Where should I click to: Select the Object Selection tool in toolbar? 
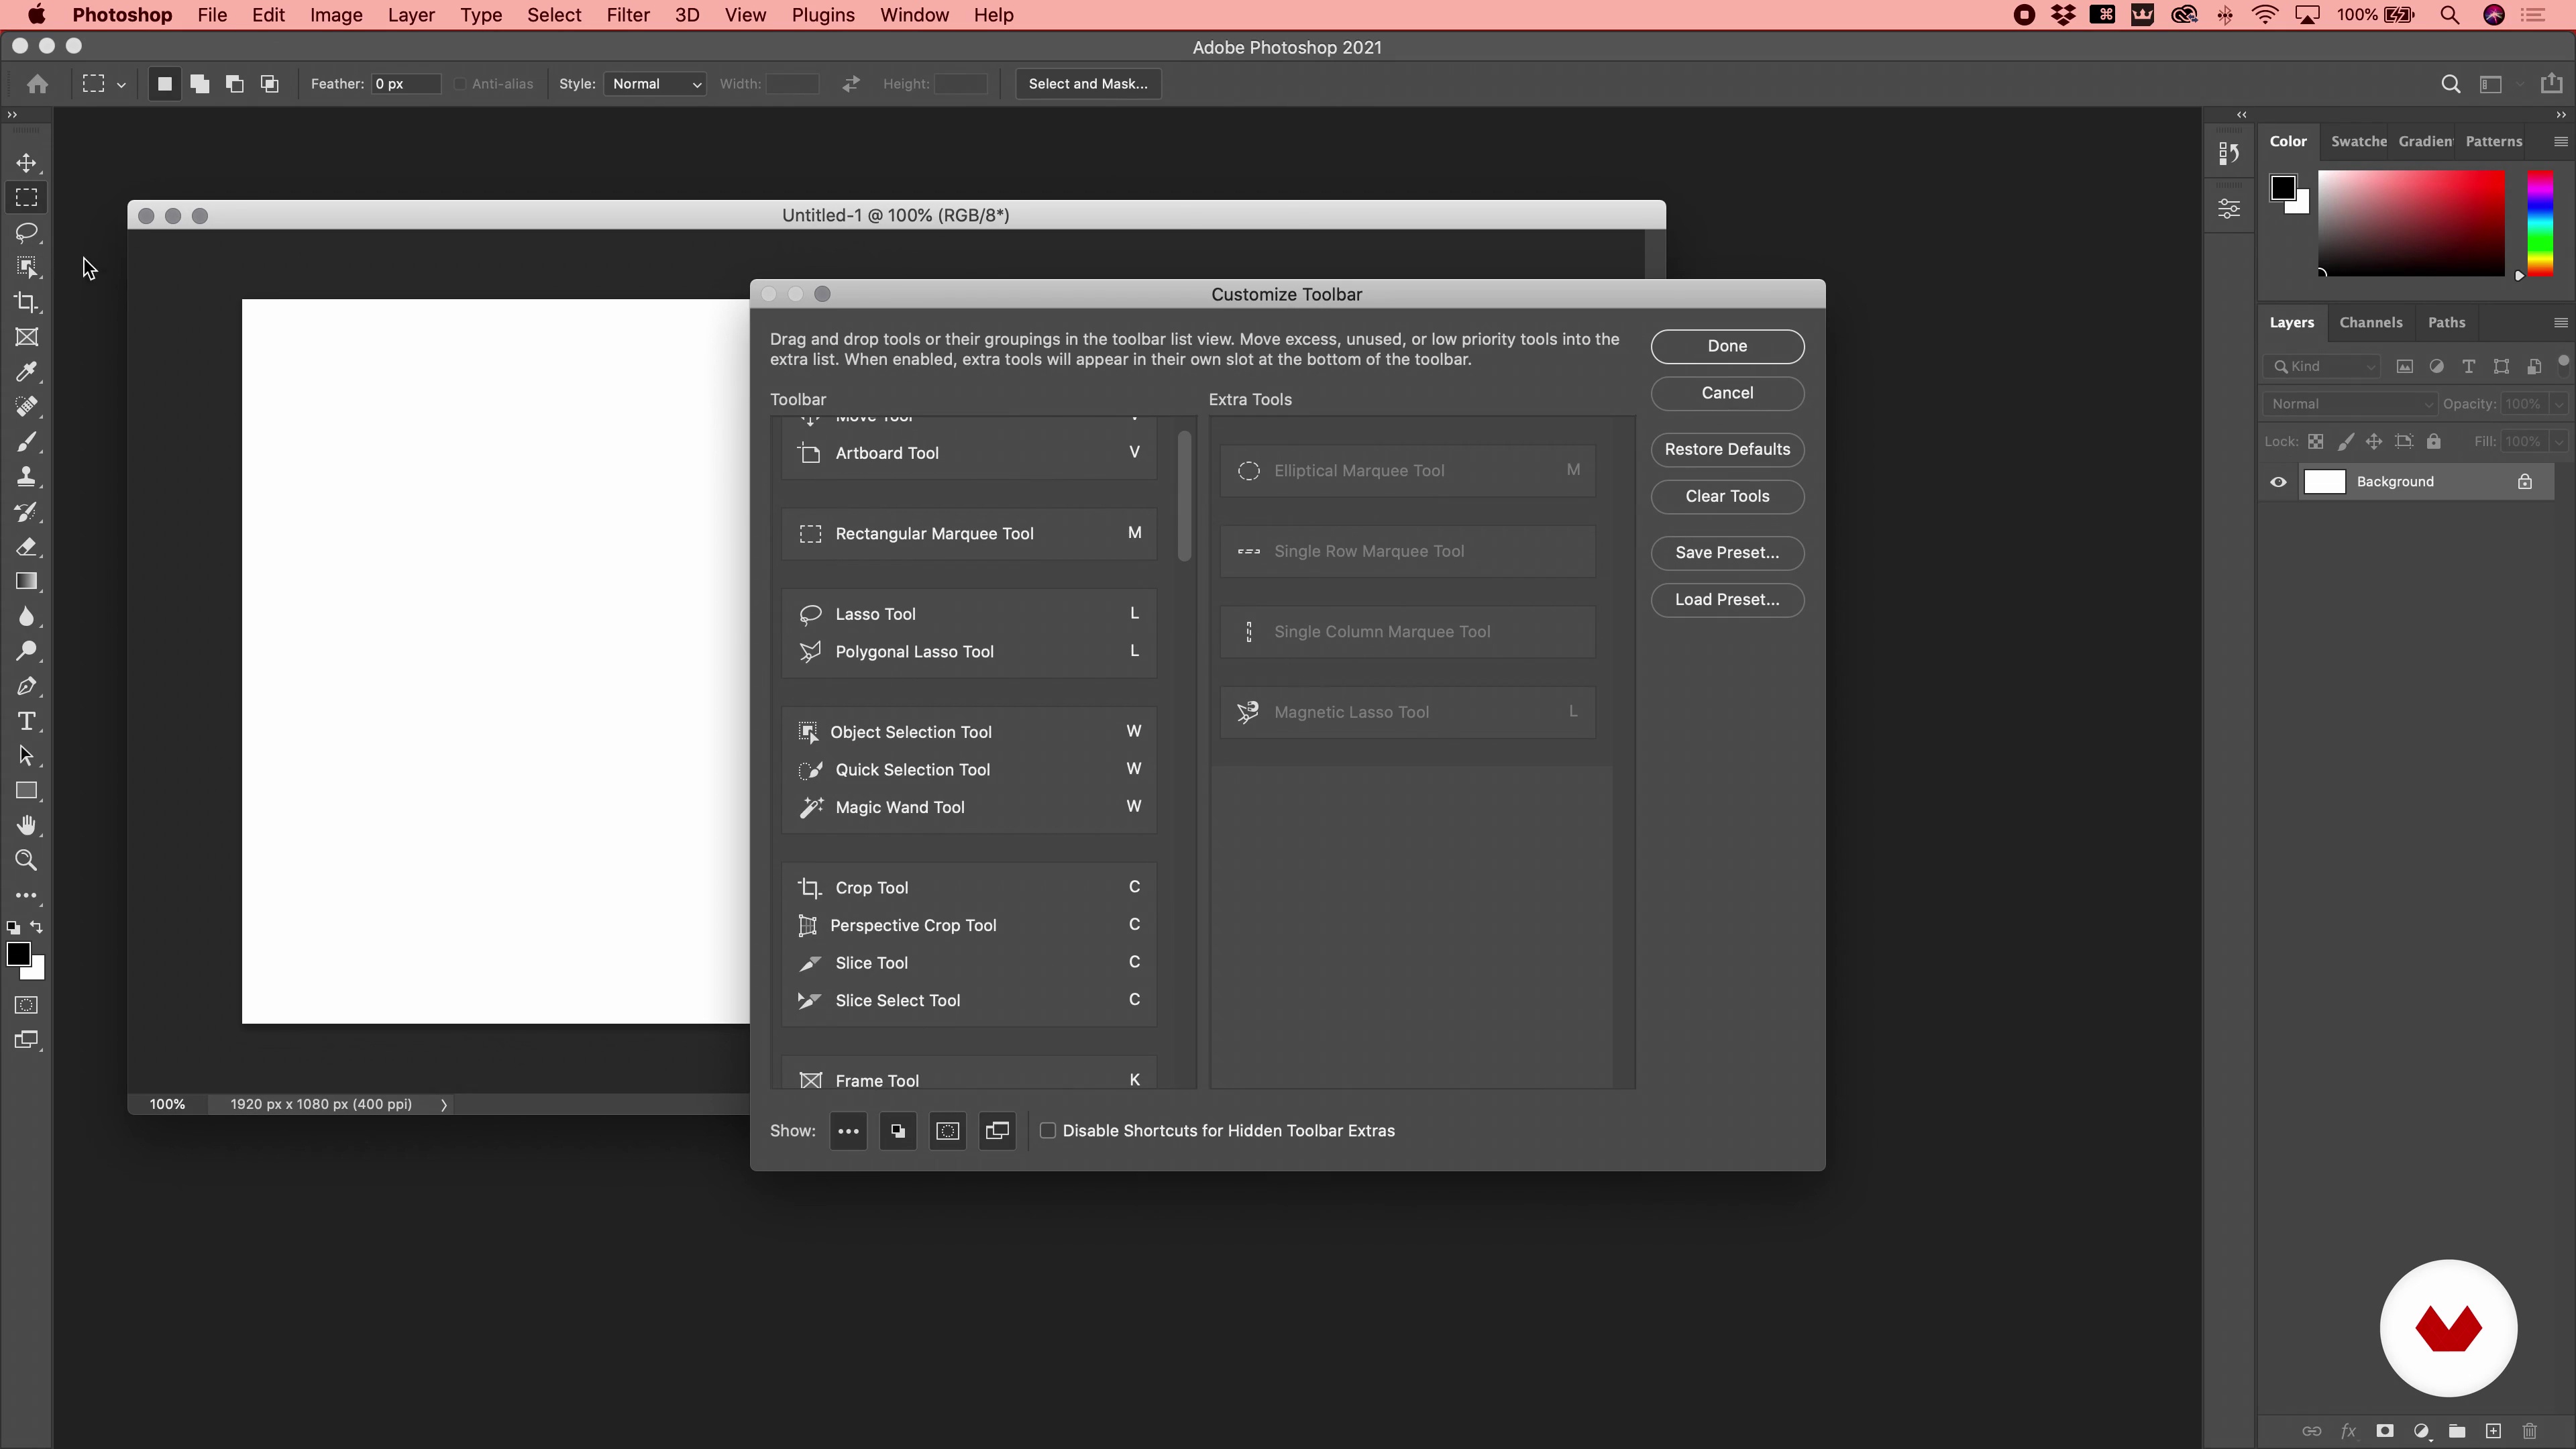(x=27, y=267)
